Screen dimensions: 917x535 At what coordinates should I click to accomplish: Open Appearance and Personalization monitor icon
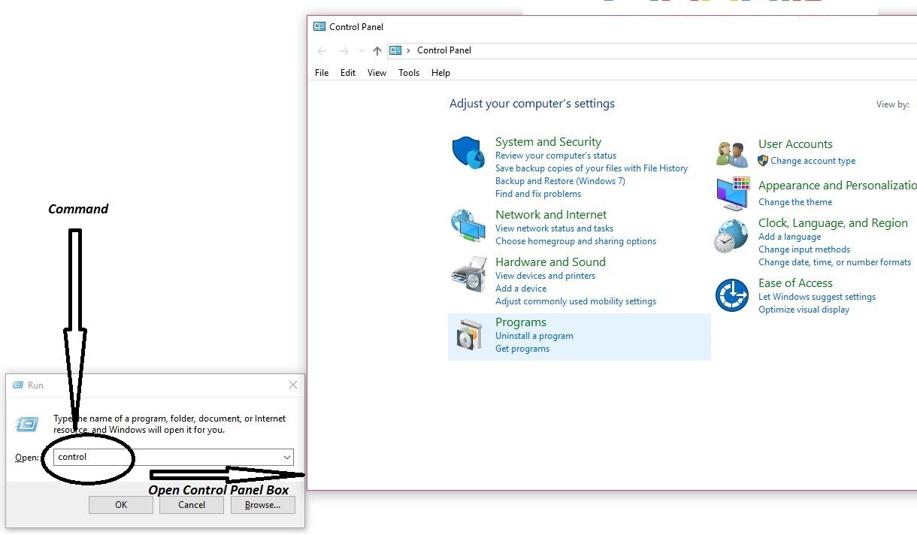pyautogui.click(x=732, y=193)
